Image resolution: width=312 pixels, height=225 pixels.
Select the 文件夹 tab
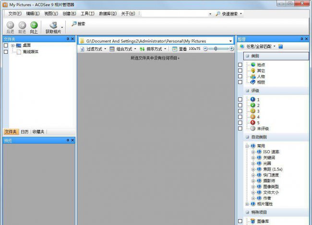click(x=11, y=132)
